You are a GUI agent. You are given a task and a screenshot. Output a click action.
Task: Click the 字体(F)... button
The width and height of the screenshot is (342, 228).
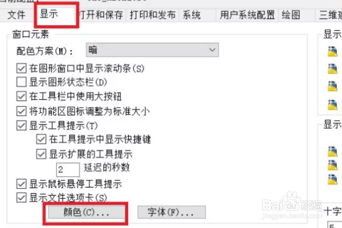coord(172,212)
